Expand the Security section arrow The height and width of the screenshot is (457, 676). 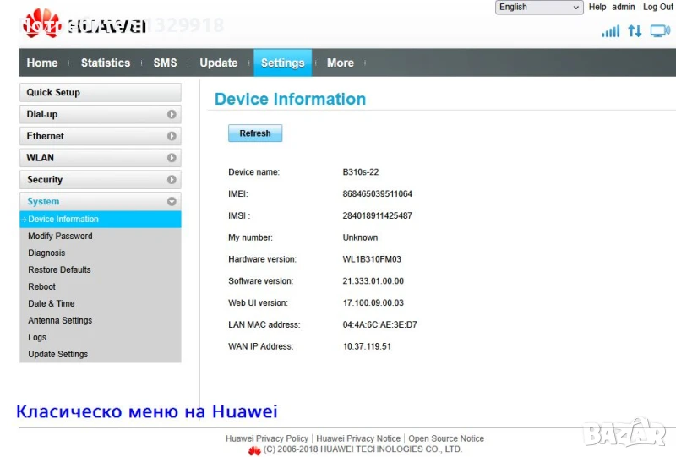(x=172, y=180)
